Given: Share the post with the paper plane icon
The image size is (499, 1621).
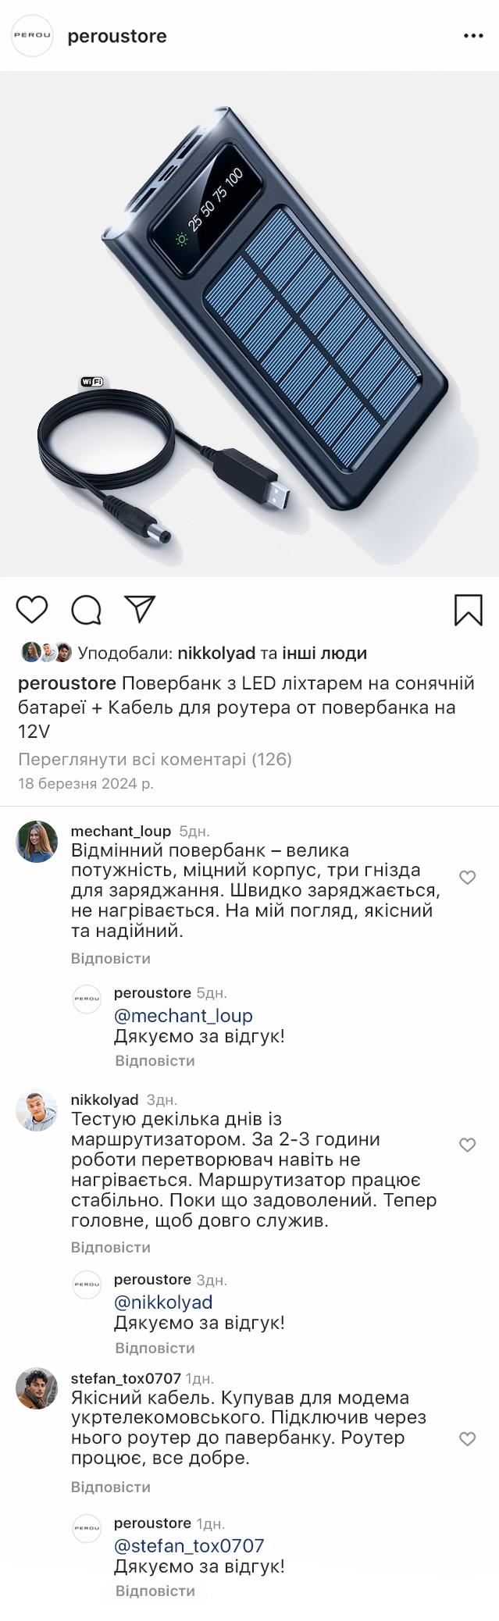Looking at the screenshot, I should click(141, 609).
